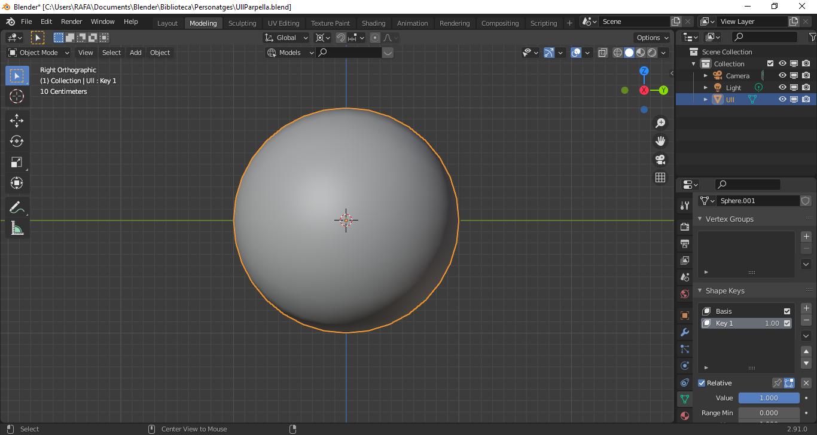Open the Object Mode dropdown
The height and width of the screenshot is (435, 817).
pos(38,53)
